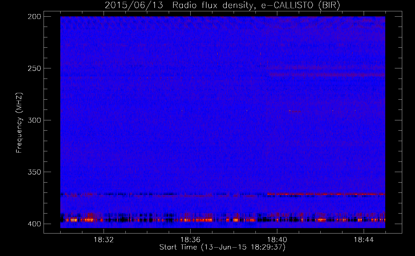Click the 350 frequency tick label
Image resolution: width=415 pixels, height=256 pixels.
pyautogui.click(x=34, y=172)
